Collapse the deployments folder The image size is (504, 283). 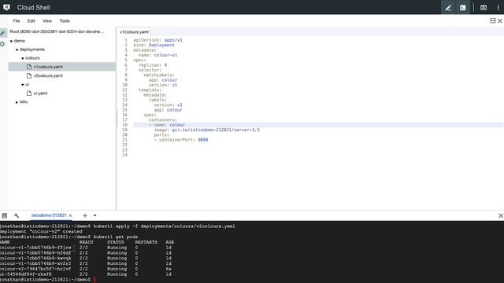[x=17, y=50]
